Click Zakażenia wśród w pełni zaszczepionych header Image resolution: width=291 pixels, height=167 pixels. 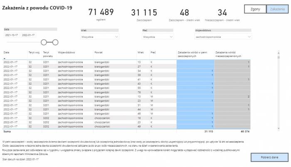(x=192, y=54)
